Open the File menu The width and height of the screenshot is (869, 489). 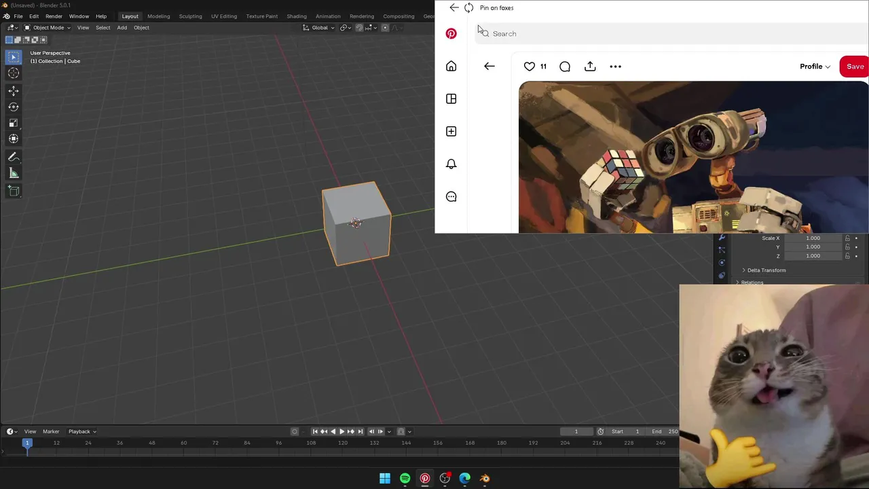18,16
